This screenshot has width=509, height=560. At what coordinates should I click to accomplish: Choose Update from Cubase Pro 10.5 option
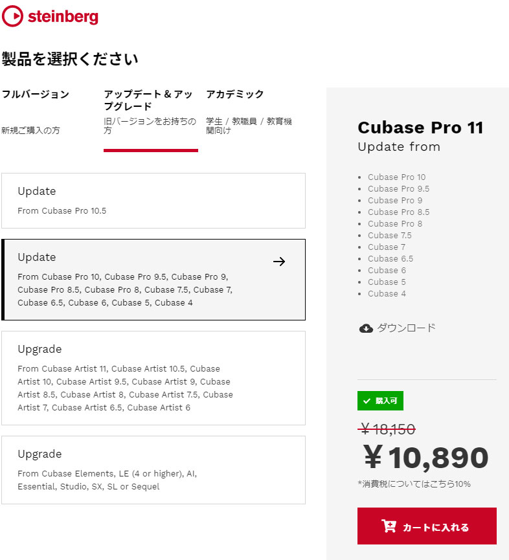pyautogui.click(x=153, y=201)
